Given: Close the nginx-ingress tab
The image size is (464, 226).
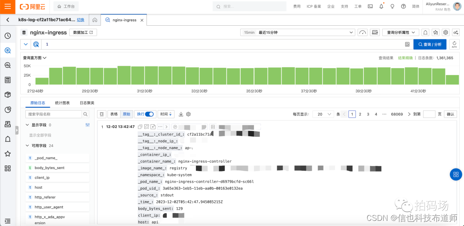Looking at the screenshot, I should tap(142, 20).
